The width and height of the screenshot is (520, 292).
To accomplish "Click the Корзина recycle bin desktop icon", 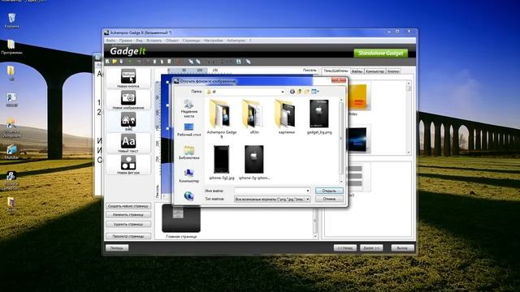I will pos(11,20).
